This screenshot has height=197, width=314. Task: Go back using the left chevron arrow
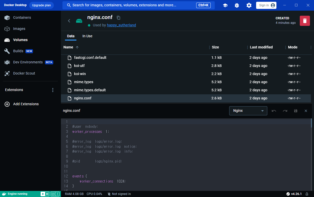(x=69, y=21)
